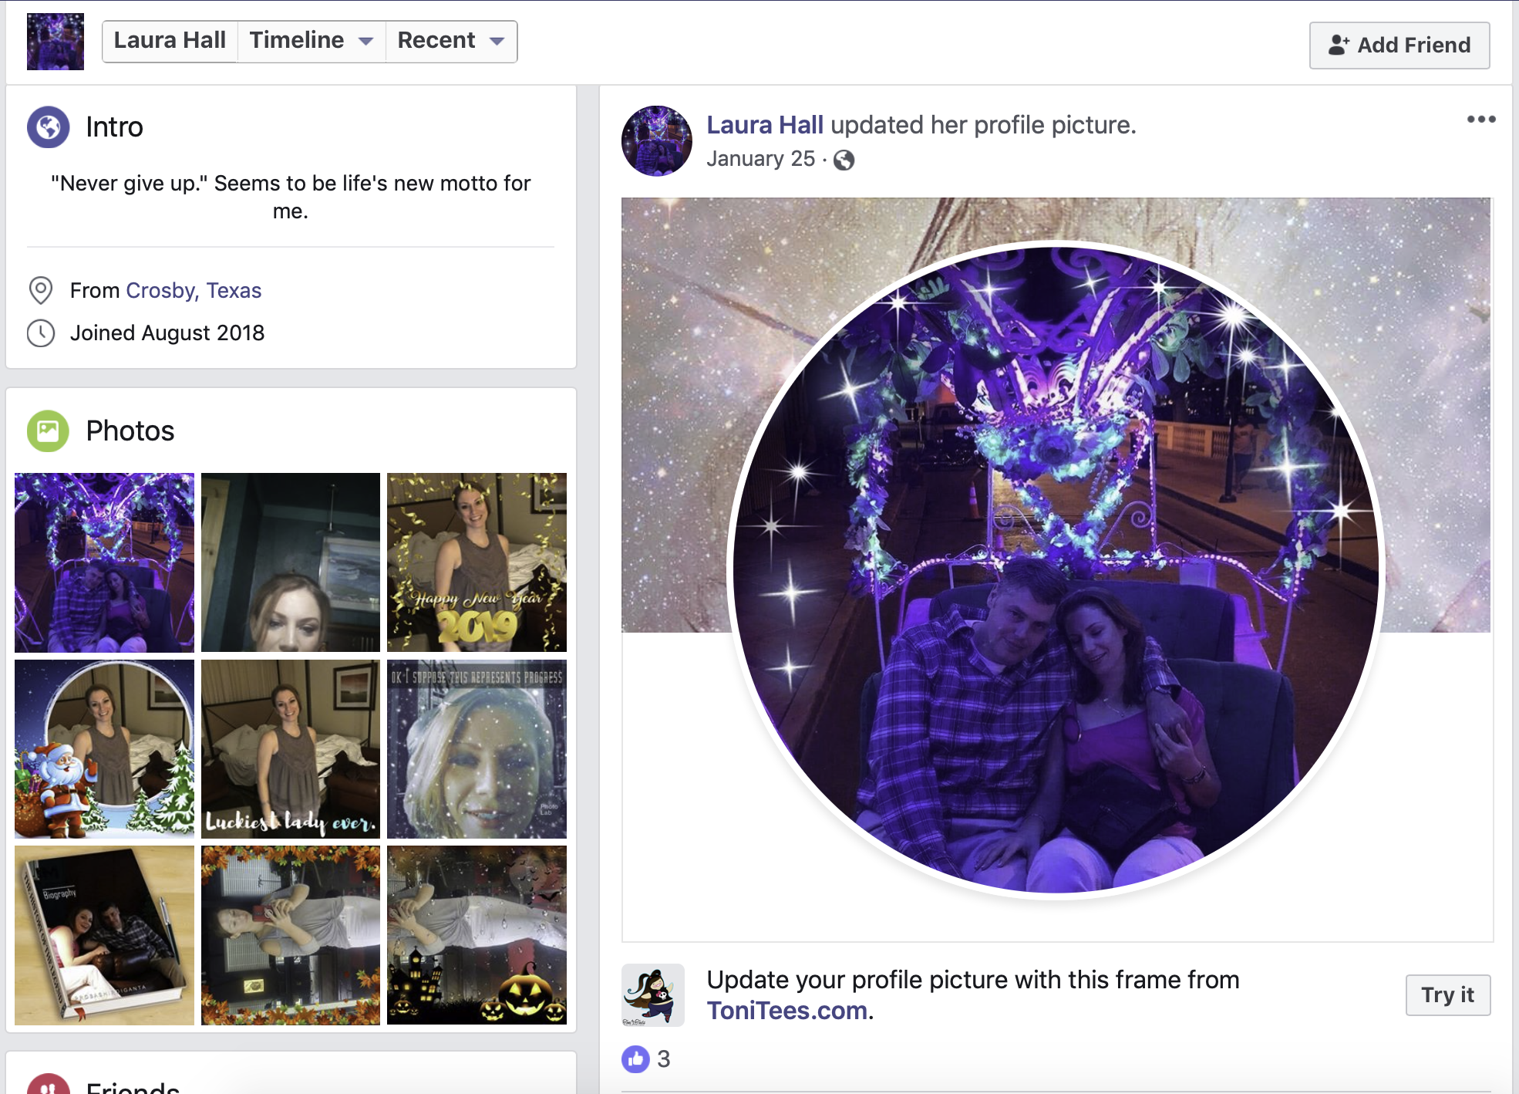Open Laura Hall name link in post

pos(765,125)
